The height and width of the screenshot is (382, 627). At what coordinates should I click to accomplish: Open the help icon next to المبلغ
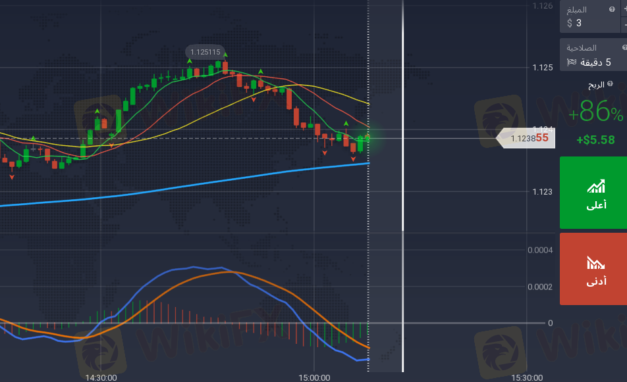click(x=611, y=9)
